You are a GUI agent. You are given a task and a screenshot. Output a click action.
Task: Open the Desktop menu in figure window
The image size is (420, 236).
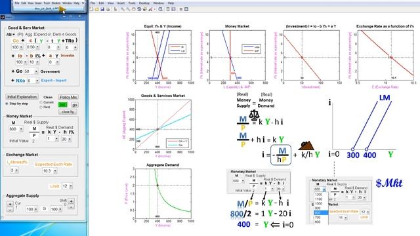144,3
